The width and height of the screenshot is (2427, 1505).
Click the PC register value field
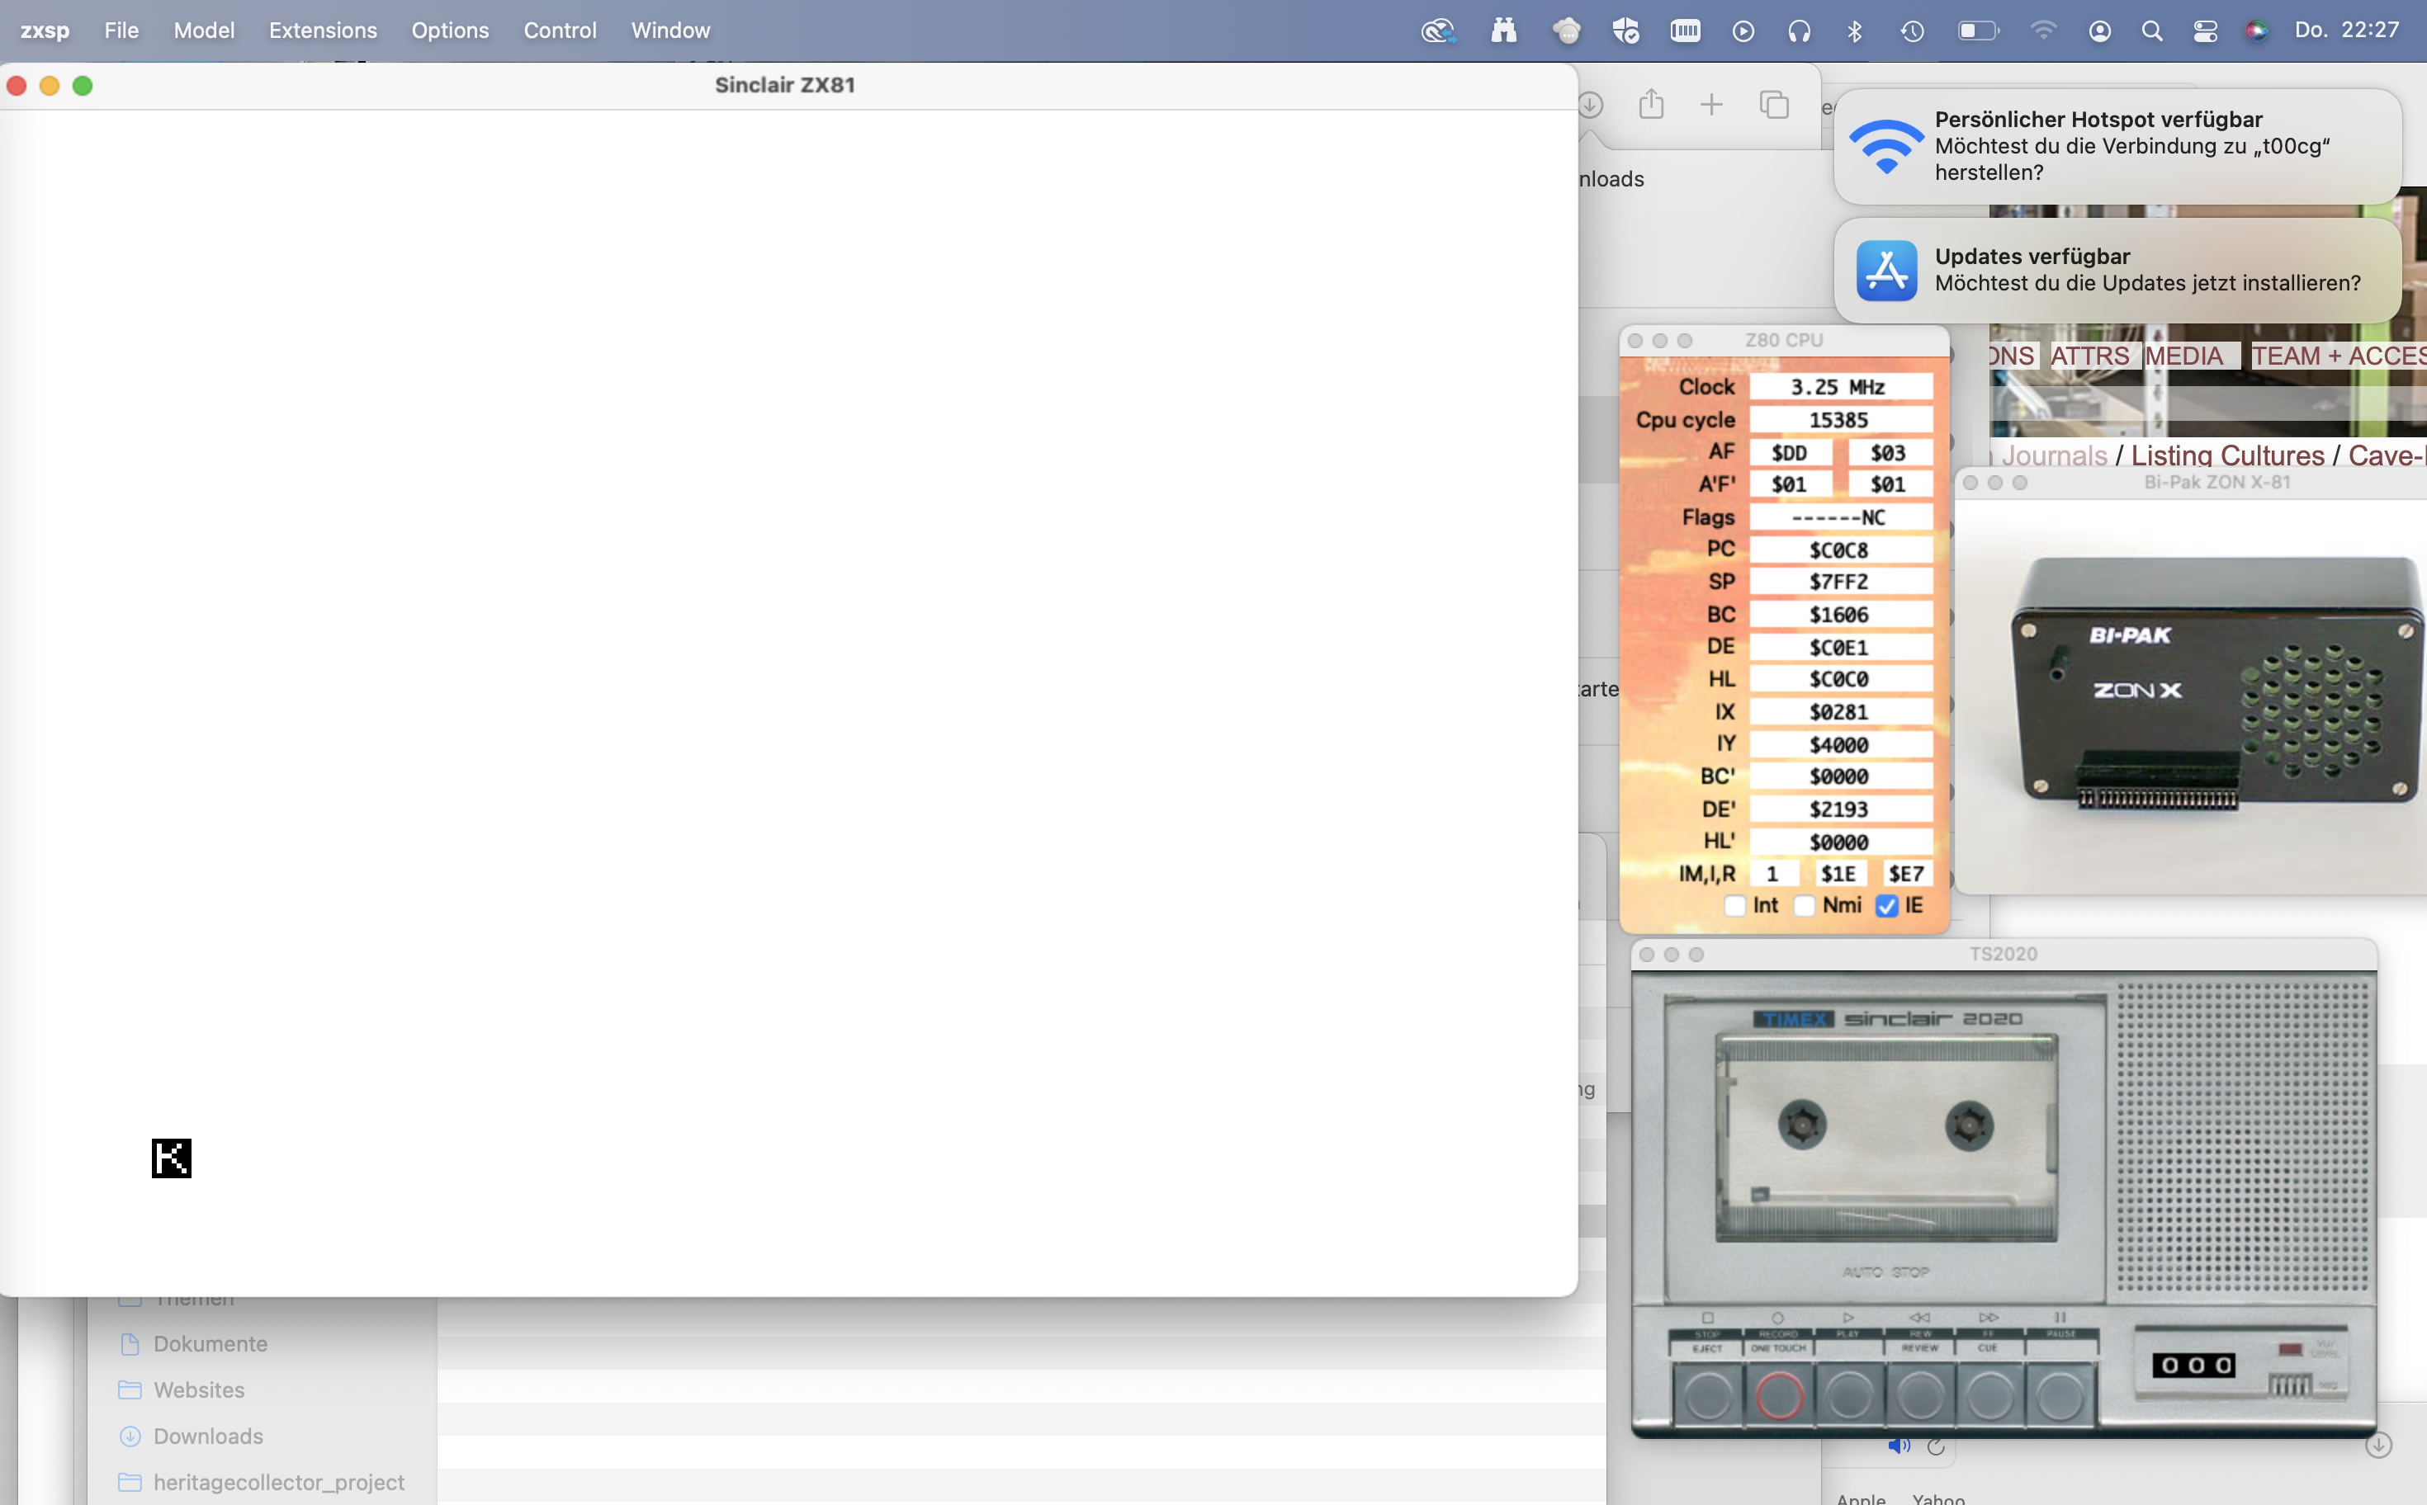(1838, 550)
